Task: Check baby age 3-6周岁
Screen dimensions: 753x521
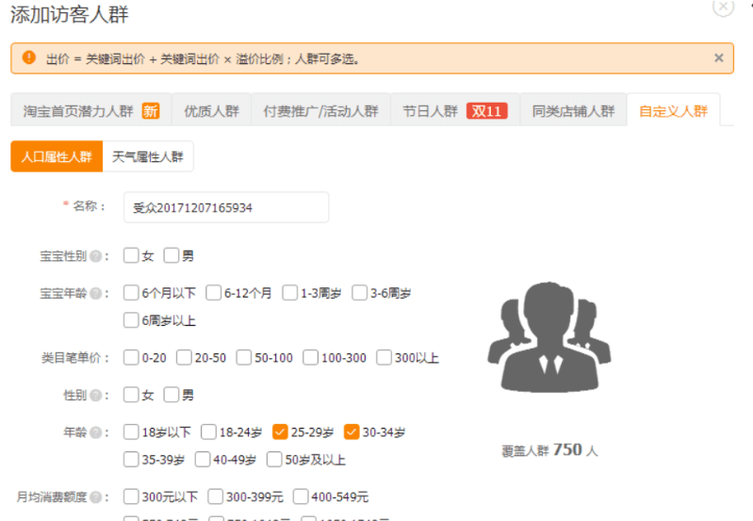Action: point(359,292)
